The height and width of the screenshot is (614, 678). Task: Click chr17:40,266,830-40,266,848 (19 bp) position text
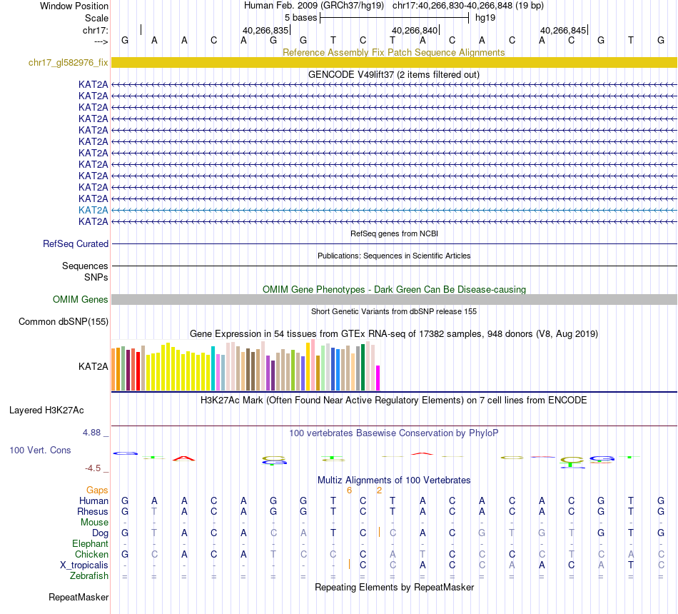point(468,6)
